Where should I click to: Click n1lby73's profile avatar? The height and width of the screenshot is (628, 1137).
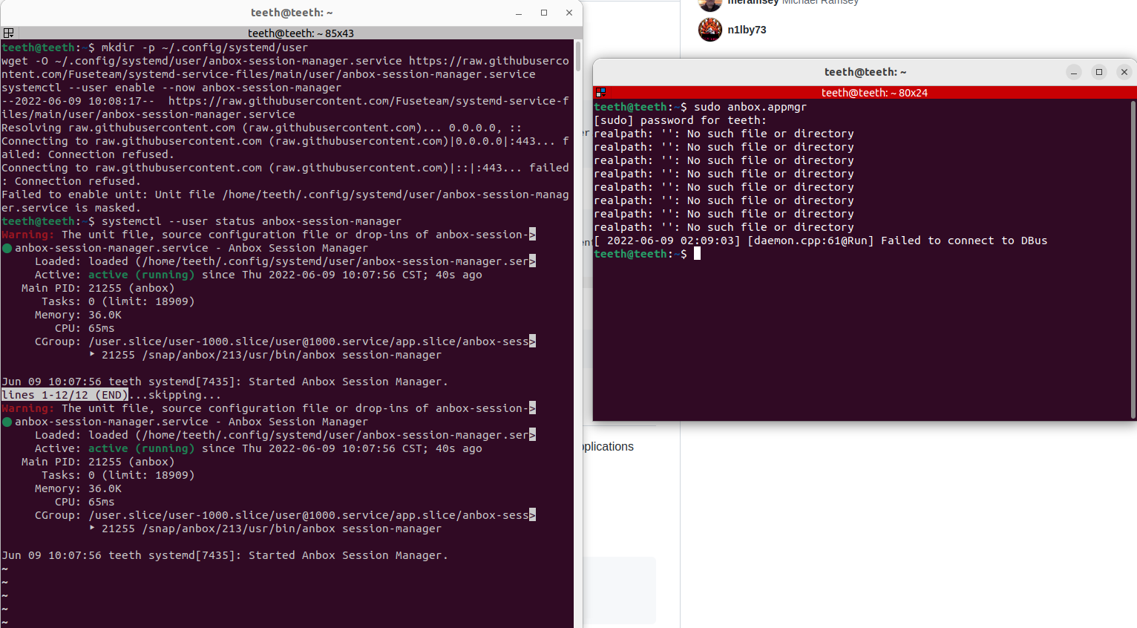[x=710, y=30]
